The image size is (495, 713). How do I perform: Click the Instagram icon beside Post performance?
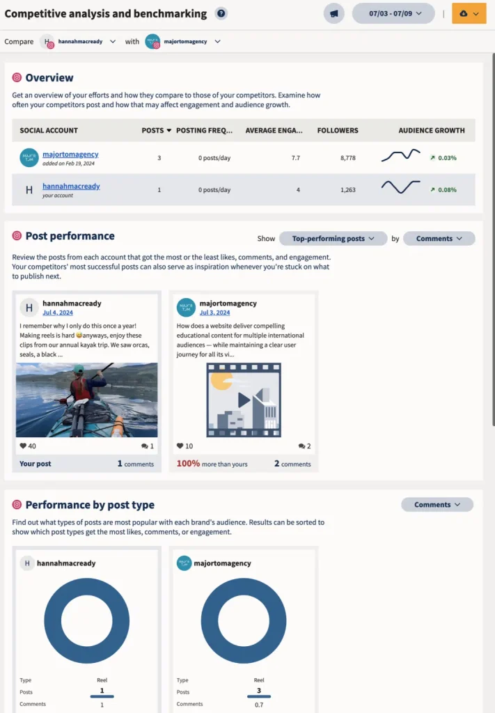click(x=17, y=236)
